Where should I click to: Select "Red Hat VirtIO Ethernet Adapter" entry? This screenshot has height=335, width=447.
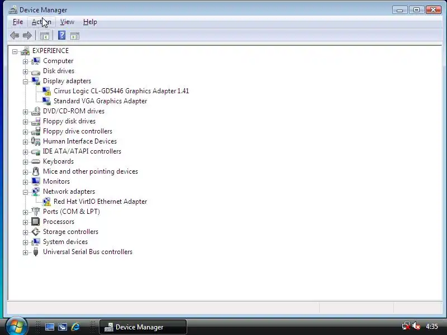point(101,202)
